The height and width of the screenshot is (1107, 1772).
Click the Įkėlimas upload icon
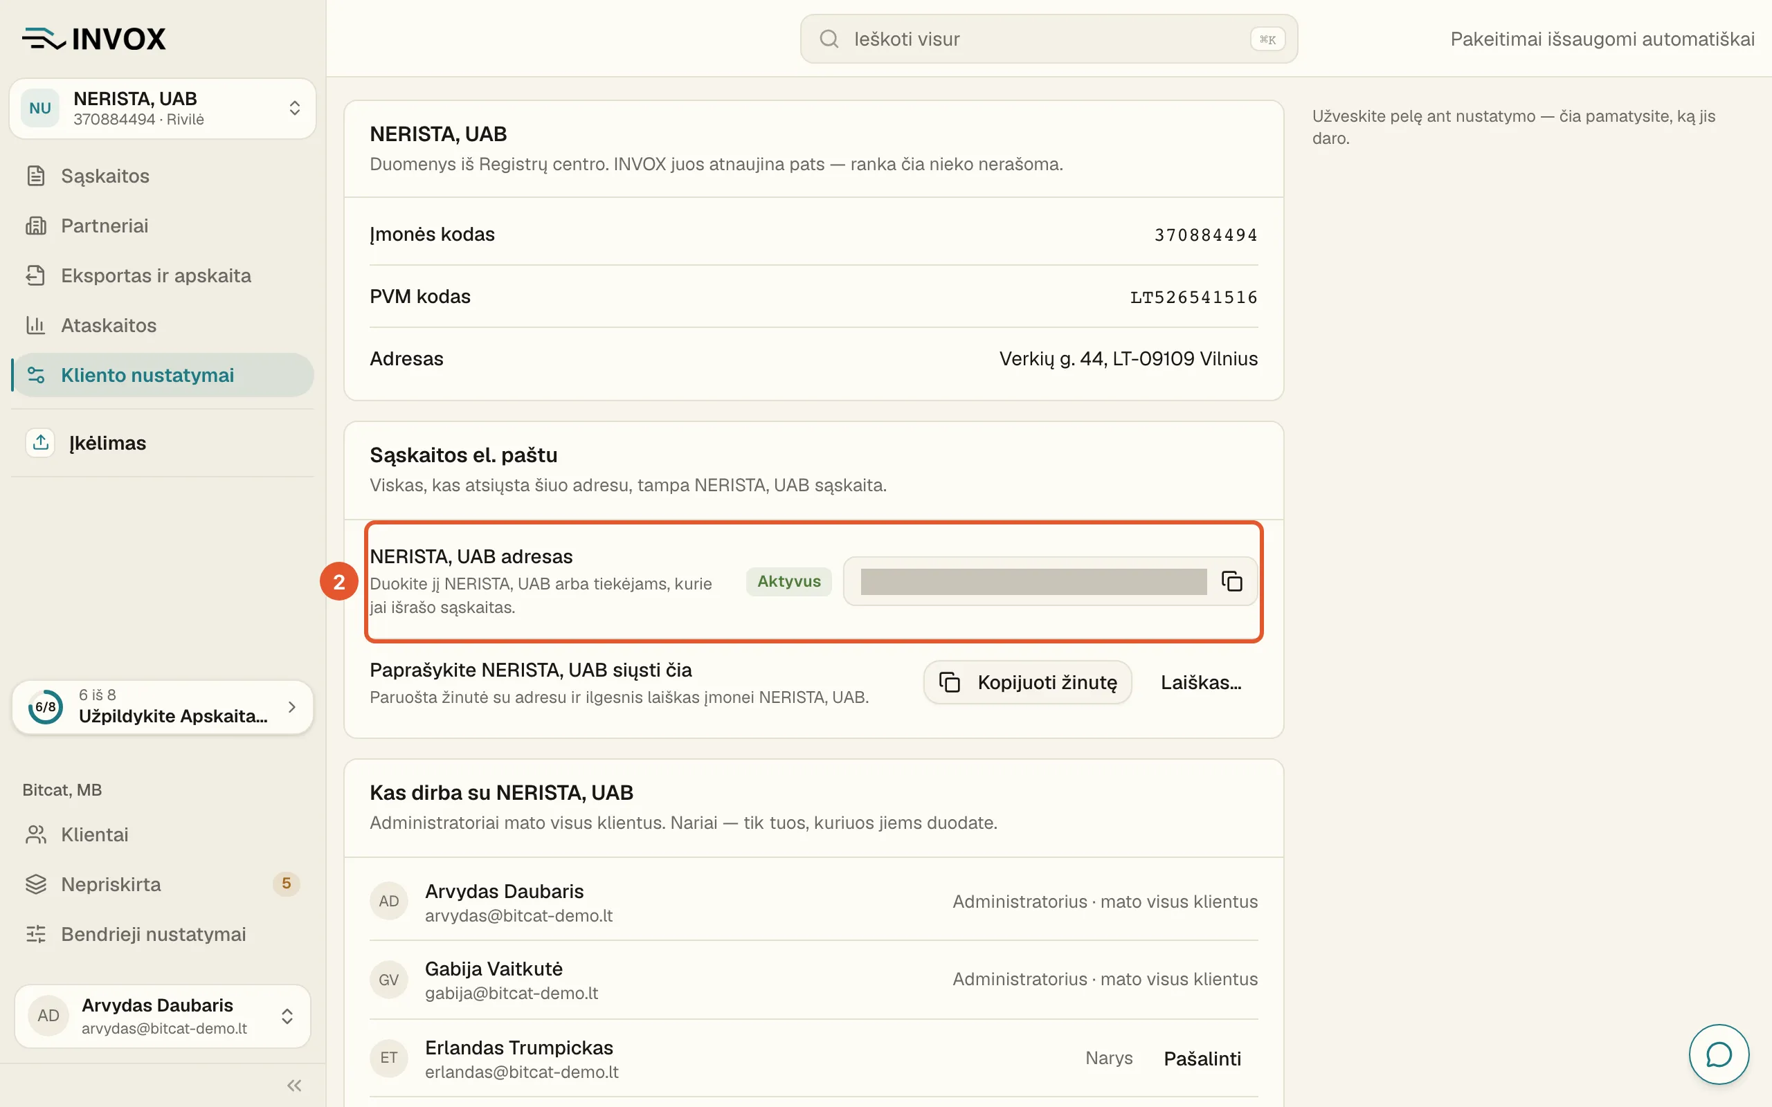coord(40,443)
